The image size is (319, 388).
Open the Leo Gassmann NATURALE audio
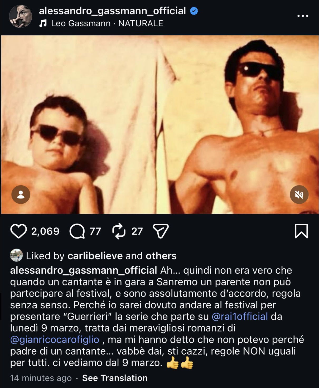(x=107, y=23)
